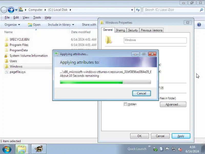205x154 pixels.
Task: Open the View menu
Action: pyautogui.click(x=26, y=17)
